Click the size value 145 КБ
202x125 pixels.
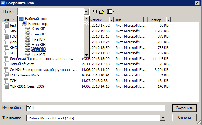[x=163, y=86]
